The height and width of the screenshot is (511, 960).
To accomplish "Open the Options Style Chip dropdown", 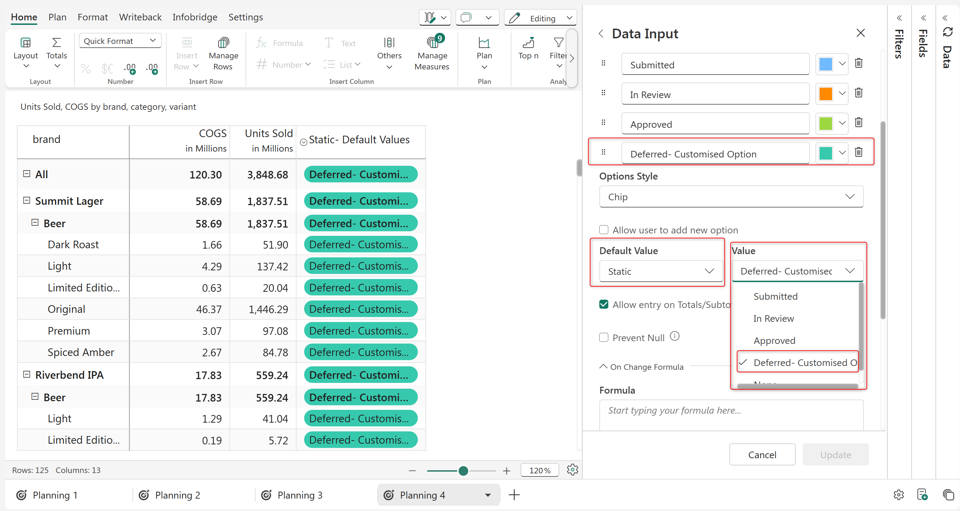I will point(731,196).
